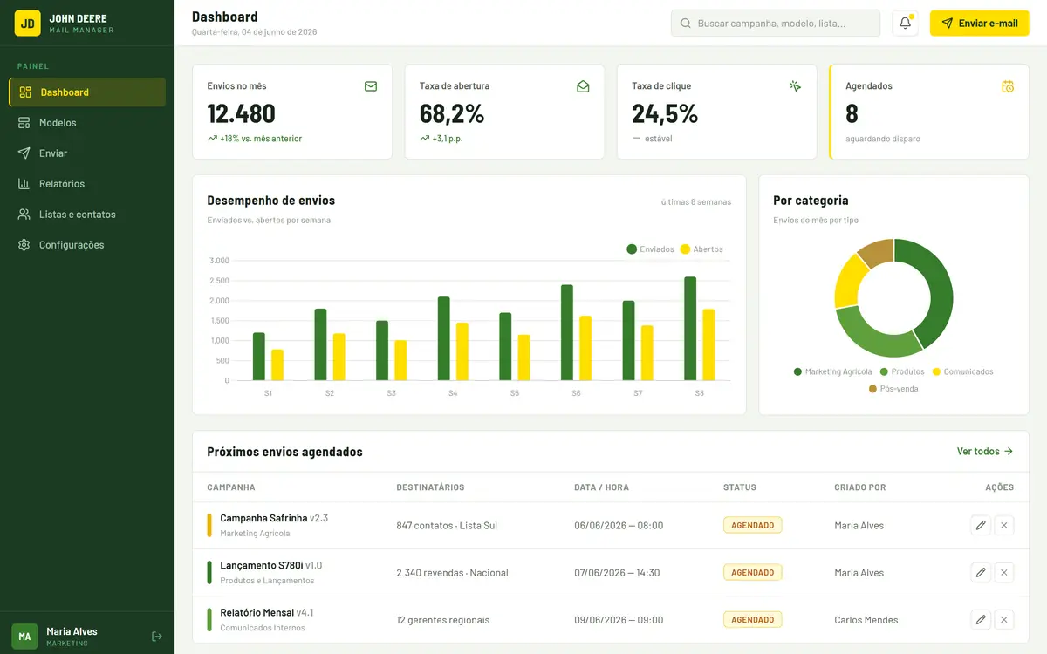The image size is (1047, 654).
Task: Cancel Relatório Mensal with X icon
Action: coord(1004,620)
